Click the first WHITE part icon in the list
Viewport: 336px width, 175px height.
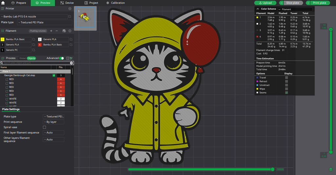(x=7, y=99)
